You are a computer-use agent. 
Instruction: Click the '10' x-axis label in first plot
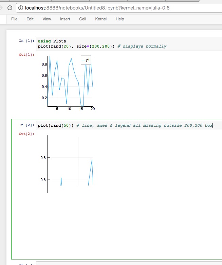[x=69, y=109]
